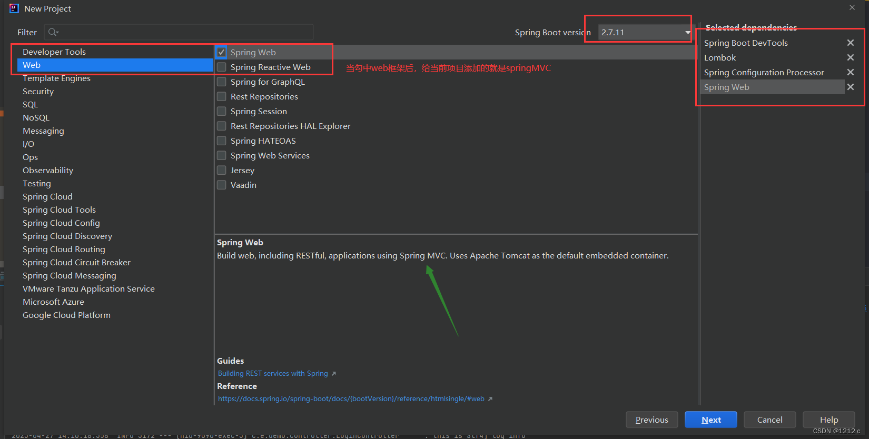This screenshot has width=869, height=439.
Task: Go back with the Previous button
Action: pyautogui.click(x=651, y=420)
